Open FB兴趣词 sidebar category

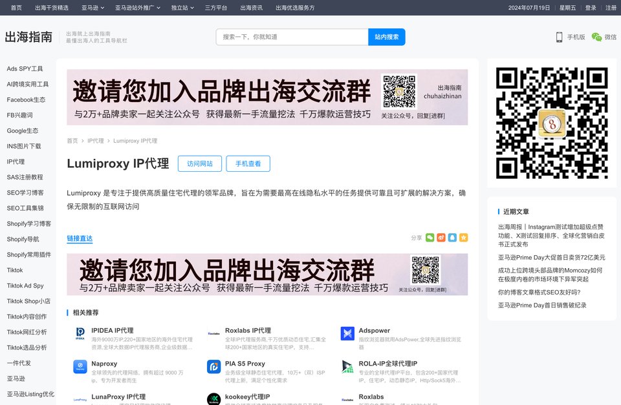[20, 115]
